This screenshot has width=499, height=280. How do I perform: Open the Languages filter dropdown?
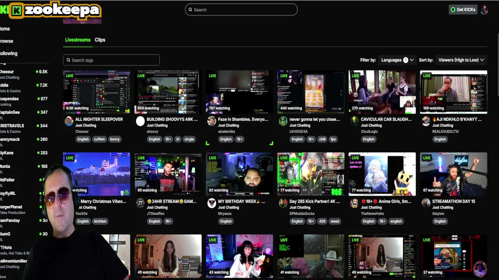click(397, 60)
